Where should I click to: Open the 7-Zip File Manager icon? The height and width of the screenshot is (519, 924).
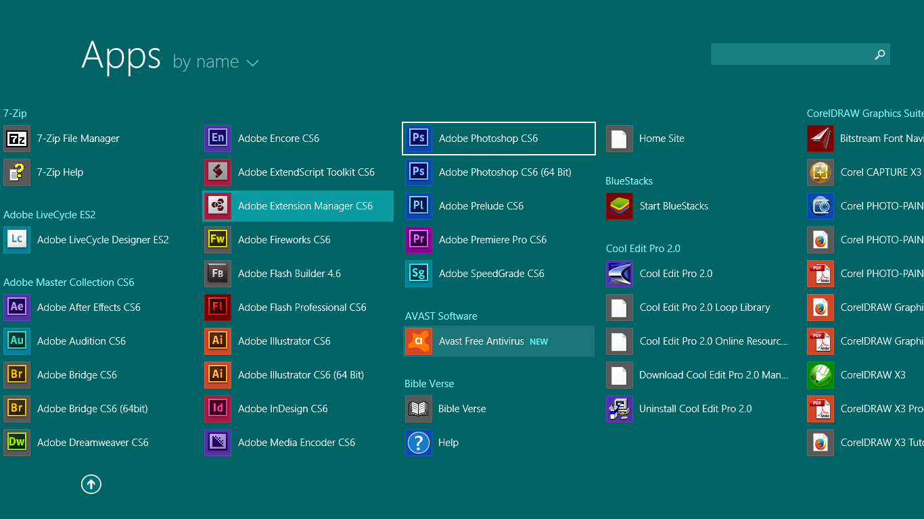[x=17, y=139]
